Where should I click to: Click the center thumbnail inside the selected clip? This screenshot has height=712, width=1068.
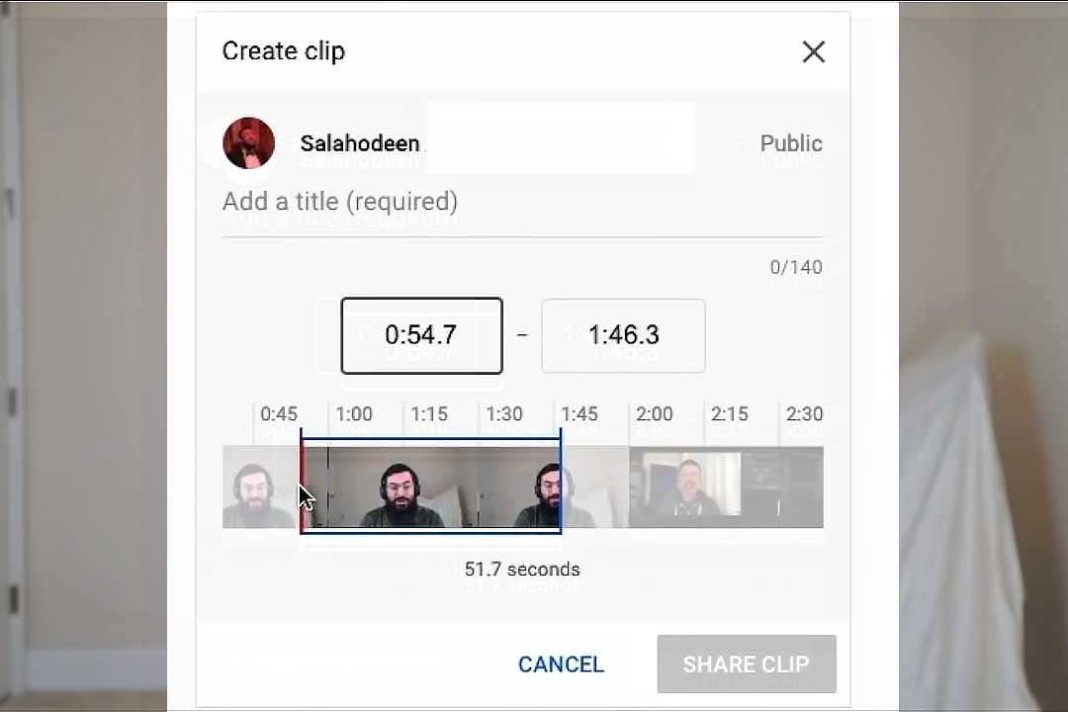pos(401,488)
